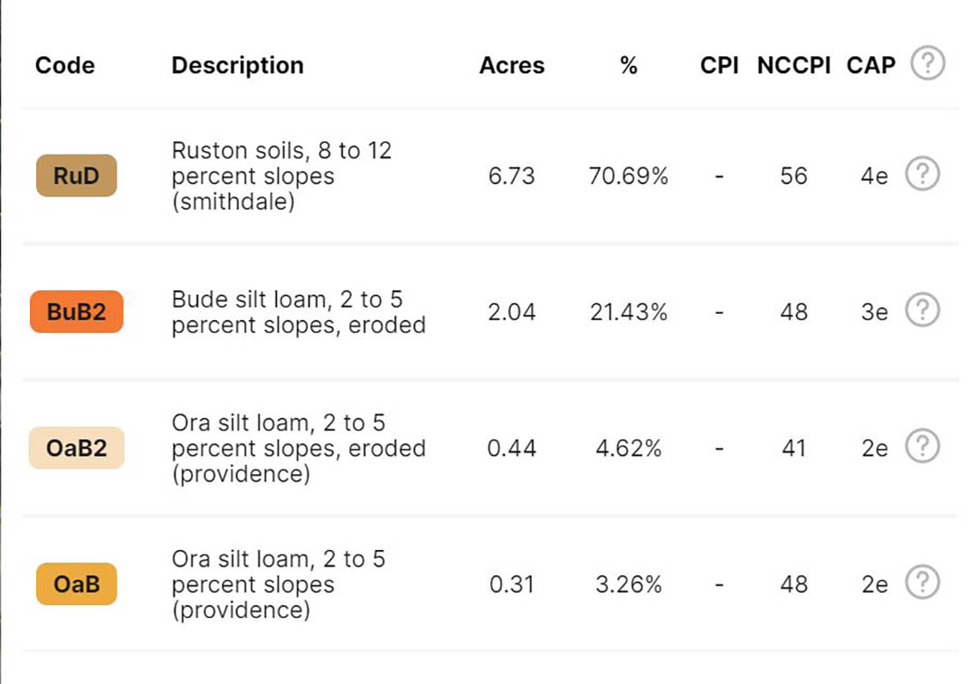Open help icon for RuD row

point(922,174)
